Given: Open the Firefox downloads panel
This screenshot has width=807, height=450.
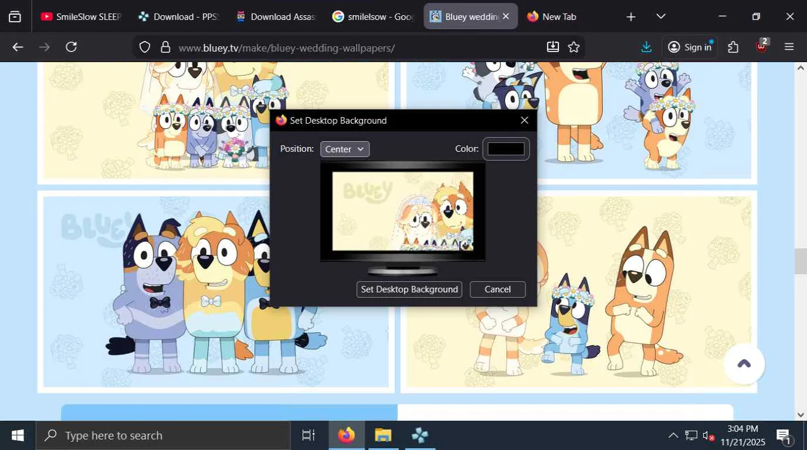Looking at the screenshot, I should coord(646,47).
